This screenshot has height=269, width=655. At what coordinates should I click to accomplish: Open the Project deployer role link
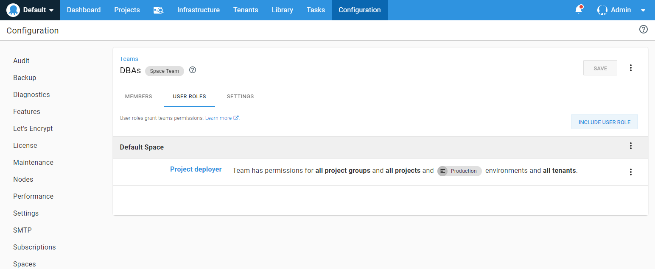click(x=196, y=169)
